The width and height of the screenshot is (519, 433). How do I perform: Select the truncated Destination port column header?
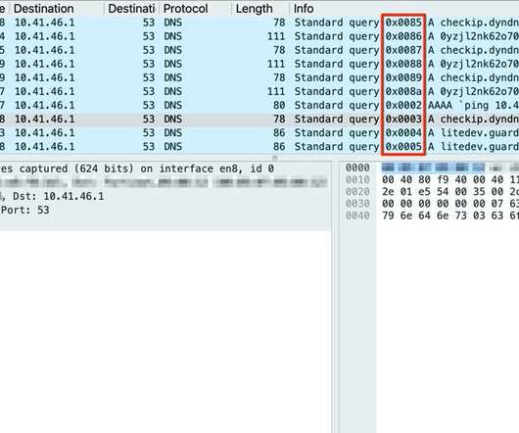(131, 9)
